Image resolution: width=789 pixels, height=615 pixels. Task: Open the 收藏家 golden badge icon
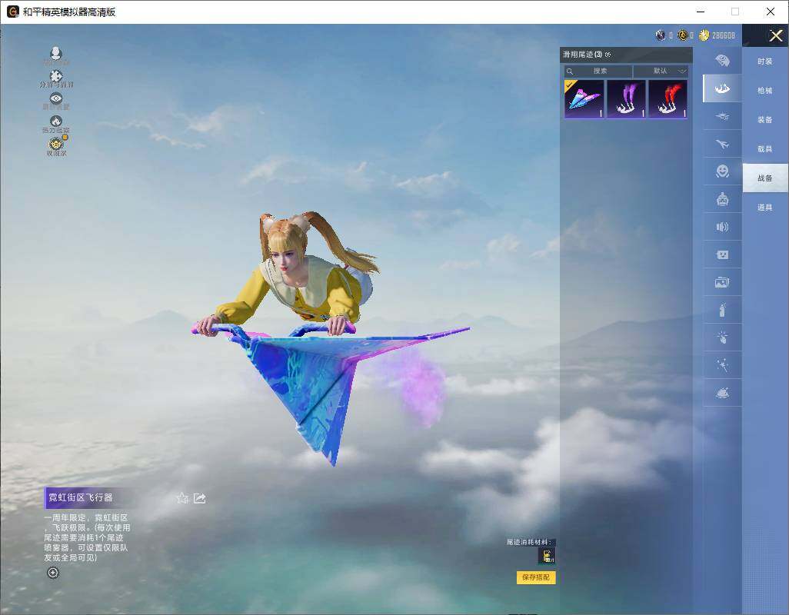click(56, 144)
